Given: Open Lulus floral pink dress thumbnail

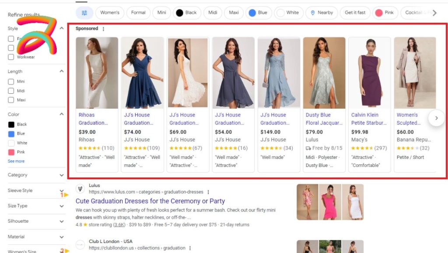Looking at the screenshot, I should tap(308, 202).
